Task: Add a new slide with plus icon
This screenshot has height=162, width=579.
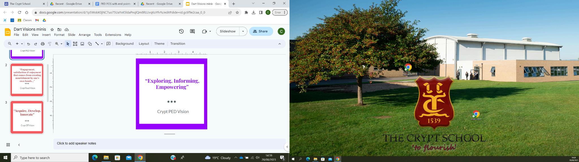Action: (x=17, y=44)
